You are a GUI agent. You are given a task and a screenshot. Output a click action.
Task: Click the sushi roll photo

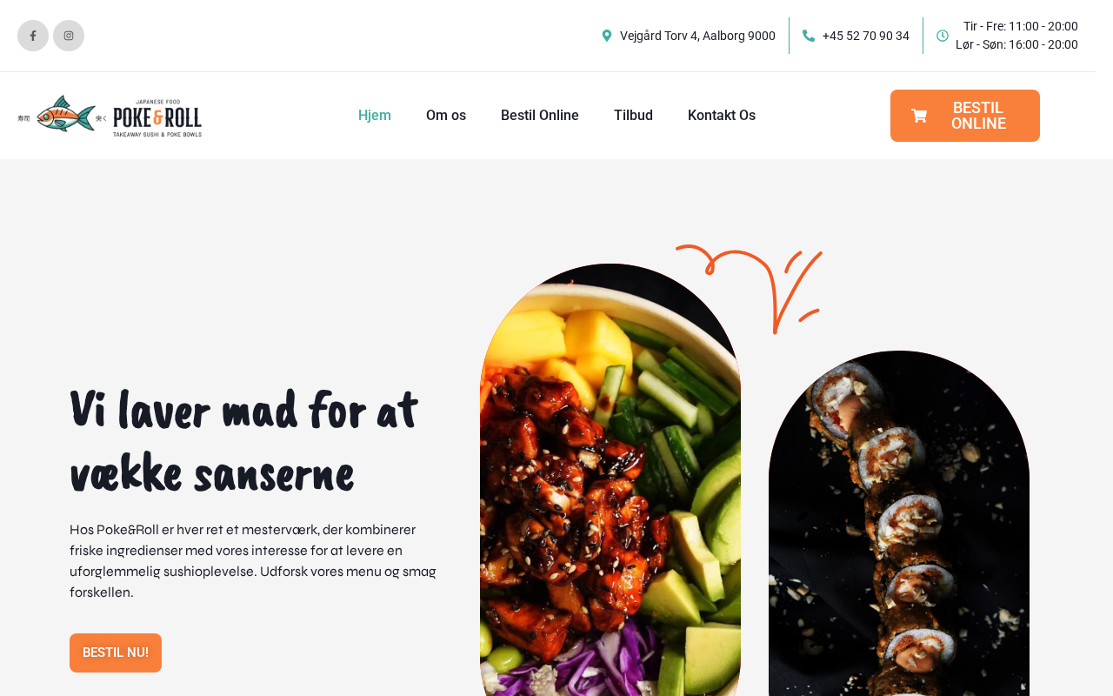coord(899,524)
